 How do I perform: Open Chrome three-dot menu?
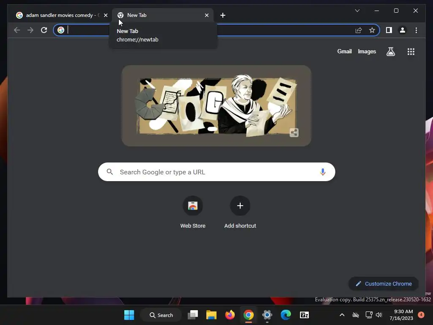tap(416, 30)
